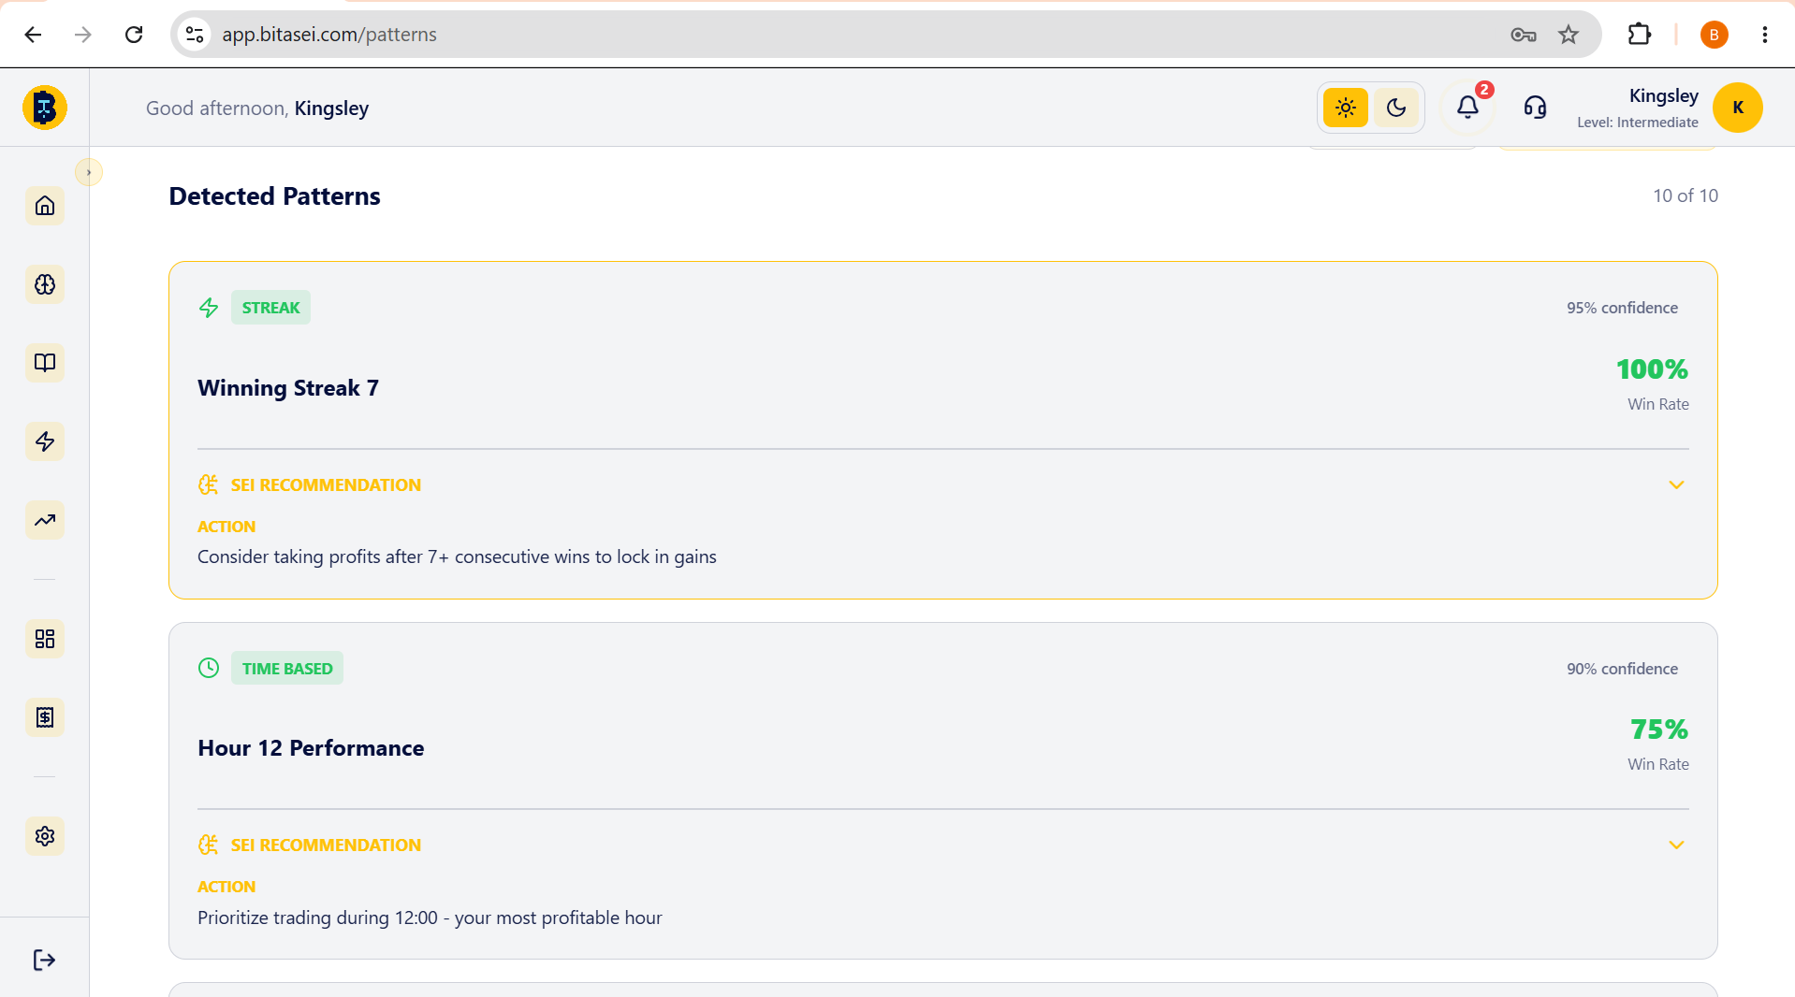
Task: Switch to light mode sun toggle
Action: tap(1346, 108)
